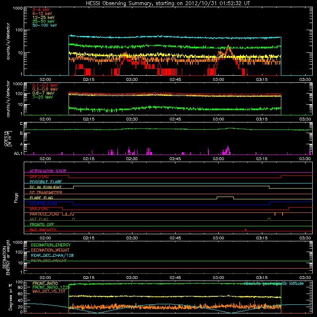Select the FRONTS_OFF flag label

[x=42, y=225]
